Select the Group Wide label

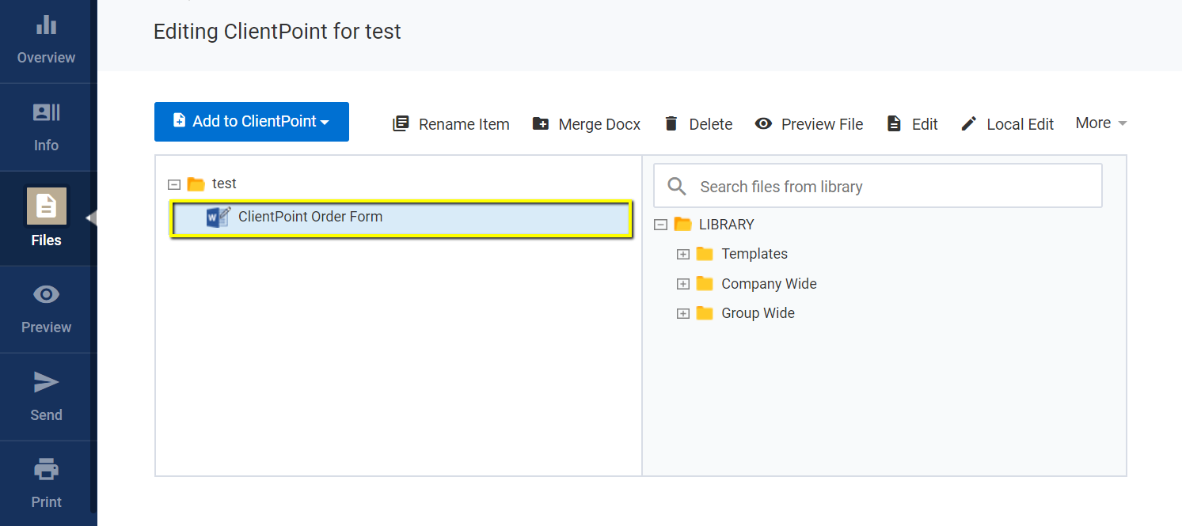[758, 313]
